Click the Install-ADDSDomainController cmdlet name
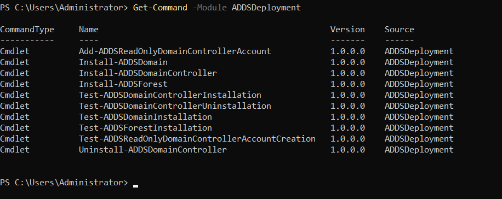This screenshot has width=502, height=199. point(148,73)
